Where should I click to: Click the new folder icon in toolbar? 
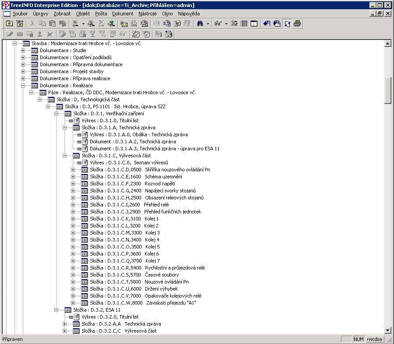pyautogui.click(x=9, y=24)
